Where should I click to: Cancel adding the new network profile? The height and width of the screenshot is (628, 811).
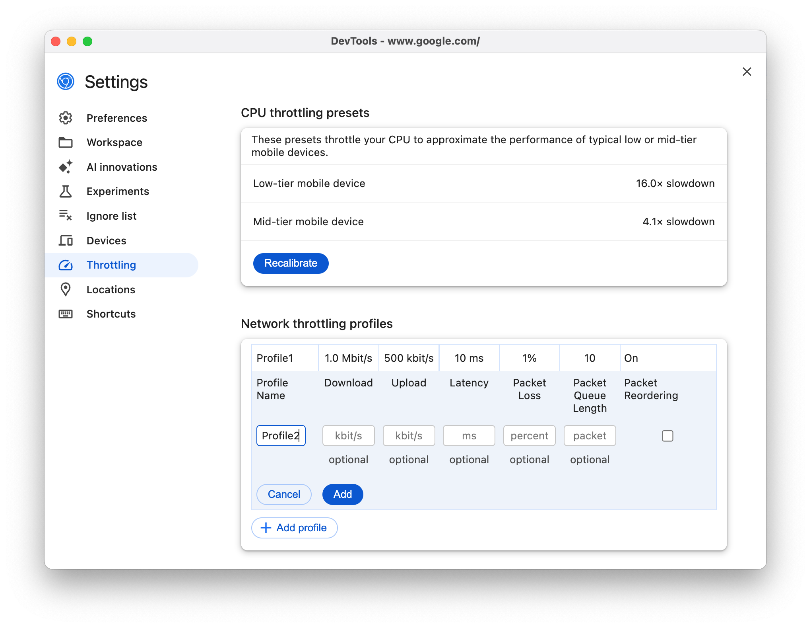(284, 493)
